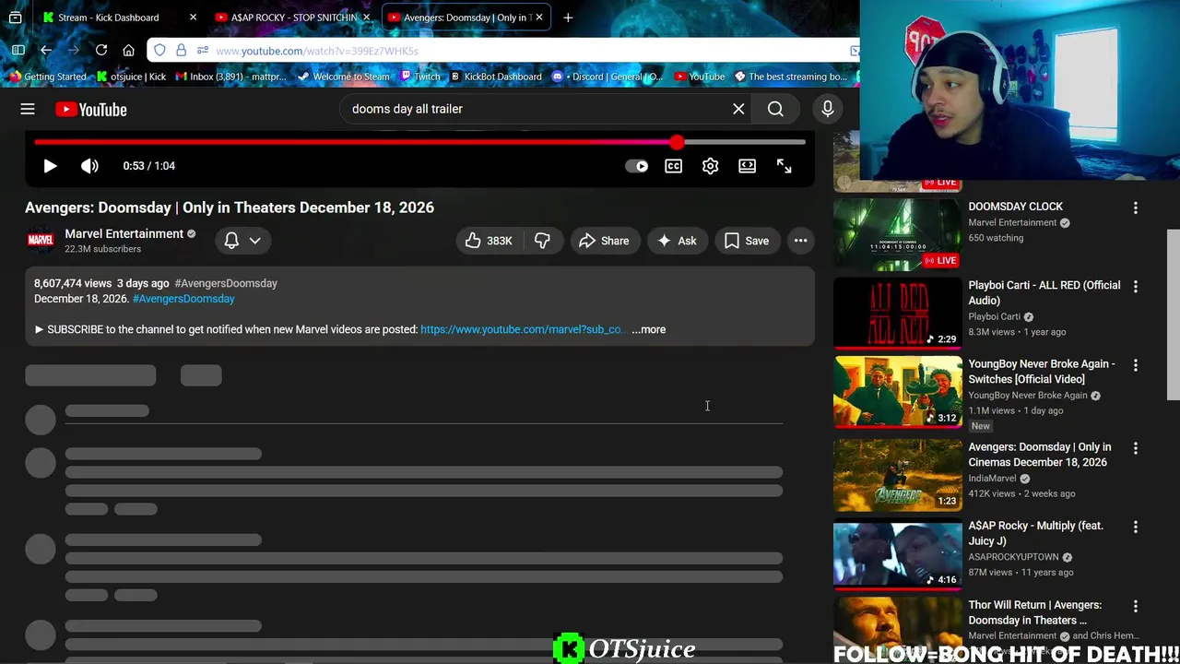Clear the search box text
Viewport: 1180px width, 664px height.
[x=738, y=109]
